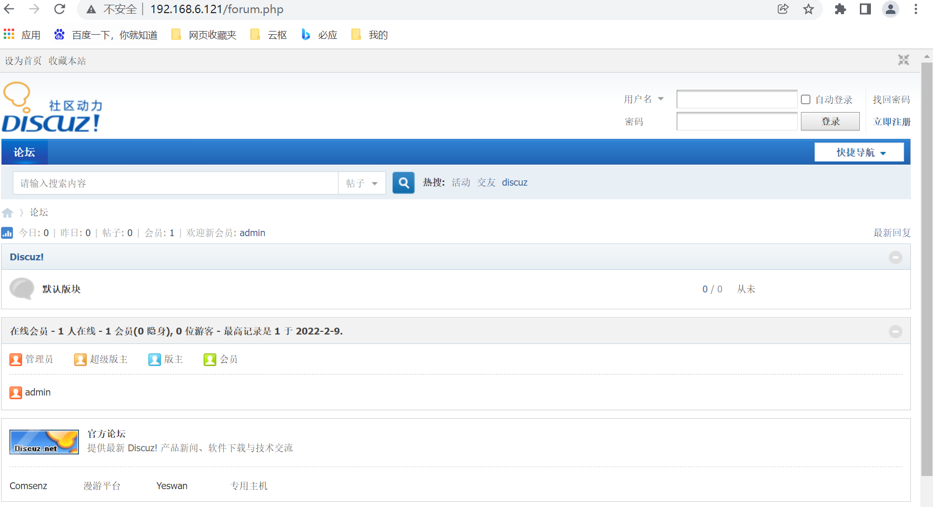Open the 必应 Bing bookmark
933x507 pixels.
coord(319,35)
